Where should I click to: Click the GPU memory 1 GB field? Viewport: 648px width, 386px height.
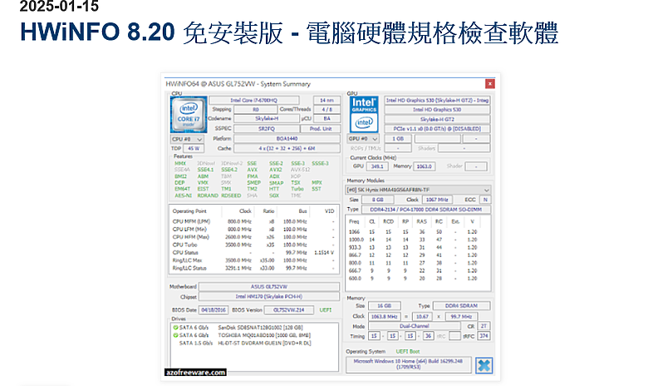398,139
